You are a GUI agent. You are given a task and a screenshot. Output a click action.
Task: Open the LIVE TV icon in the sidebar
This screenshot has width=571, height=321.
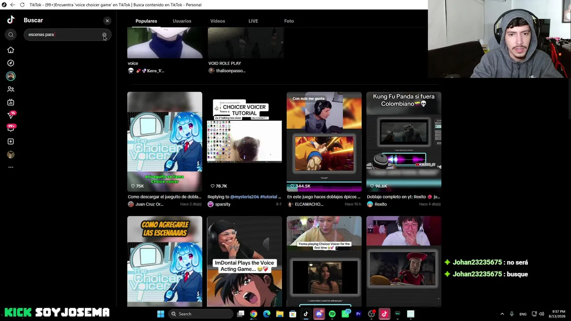11,103
